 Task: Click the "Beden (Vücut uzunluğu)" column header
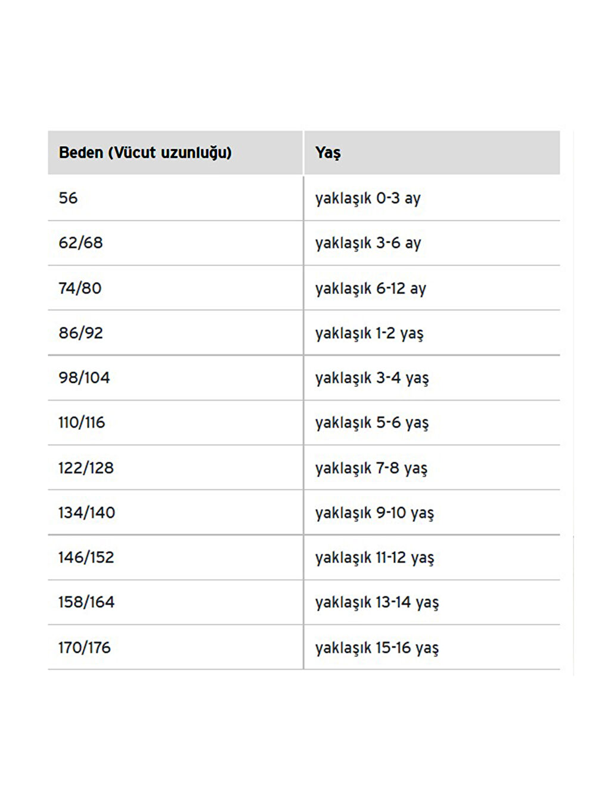pos(145,153)
